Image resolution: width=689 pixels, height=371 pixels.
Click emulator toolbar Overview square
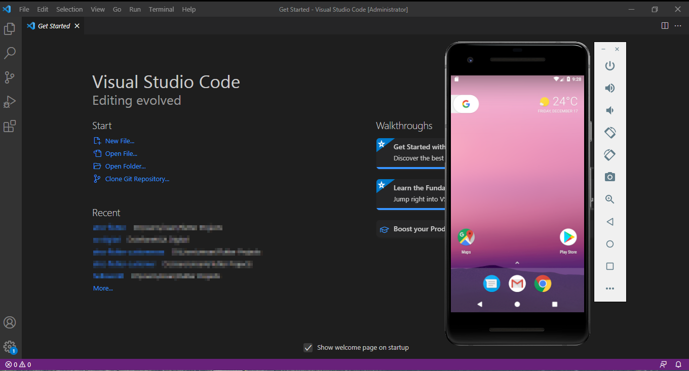pos(610,266)
